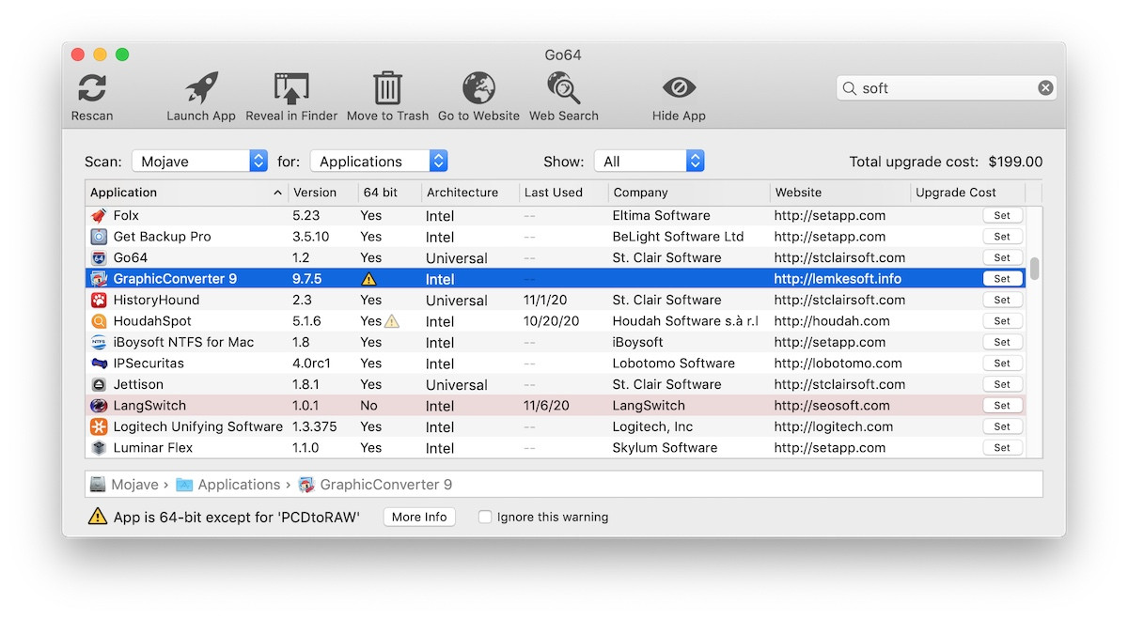This screenshot has height=619, width=1128.
Task: Click the GraphicConverter 9 icon in the selected row
Action: tap(99, 279)
